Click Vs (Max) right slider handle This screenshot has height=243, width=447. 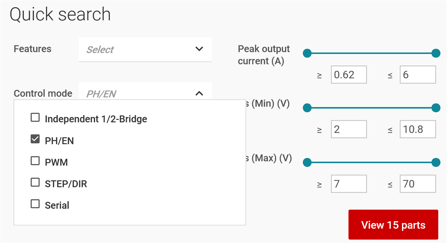coord(436,162)
